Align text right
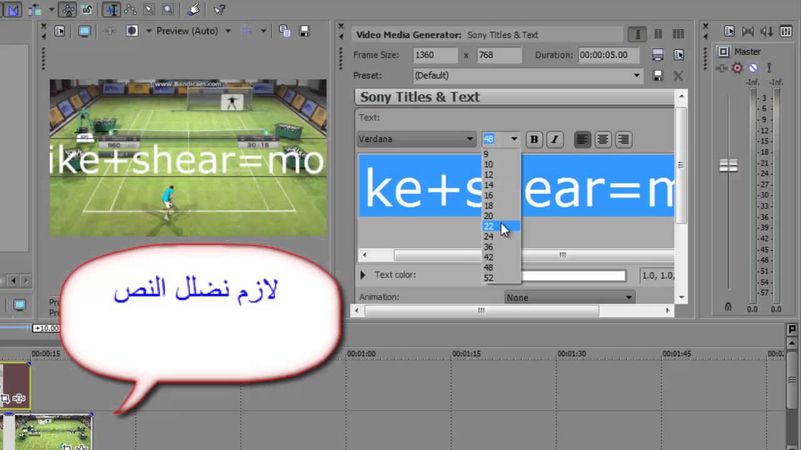Image resolution: width=801 pixels, height=450 pixels. click(x=623, y=139)
